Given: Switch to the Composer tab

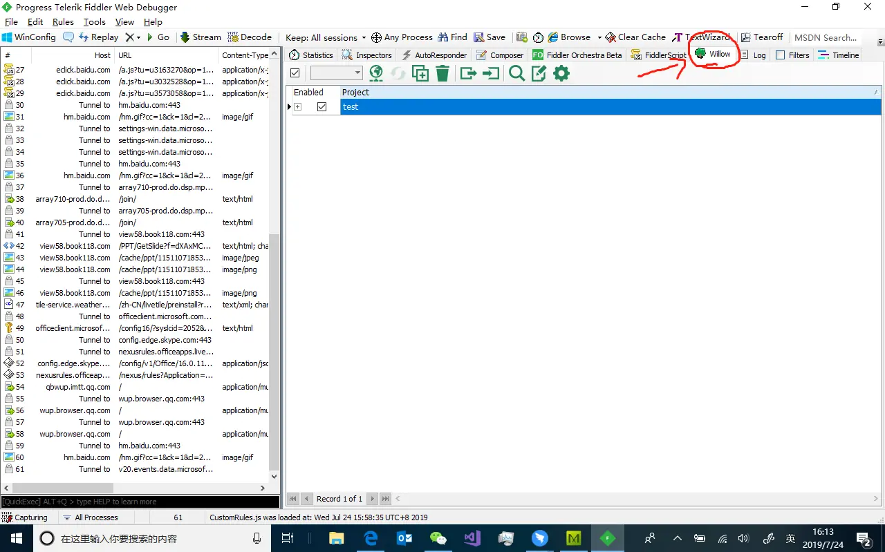Looking at the screenshot, I should point(500,55).
